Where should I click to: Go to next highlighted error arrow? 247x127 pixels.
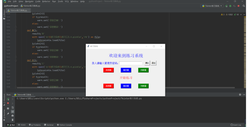(x=244, y=14)
